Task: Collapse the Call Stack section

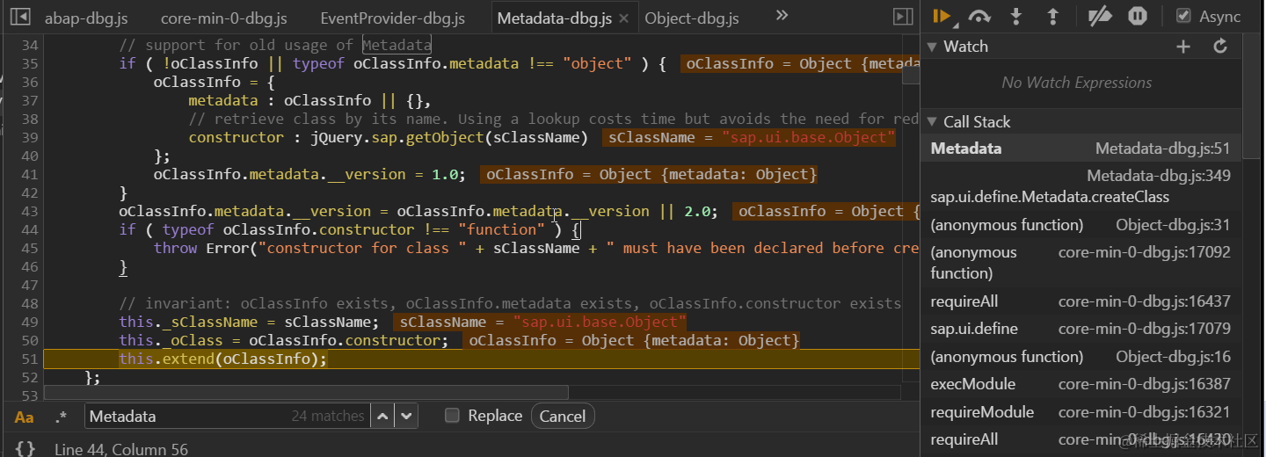Action: point(934,122)
